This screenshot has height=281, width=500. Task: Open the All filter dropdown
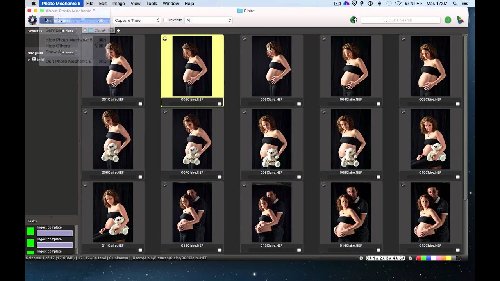[x=209, y=20]
